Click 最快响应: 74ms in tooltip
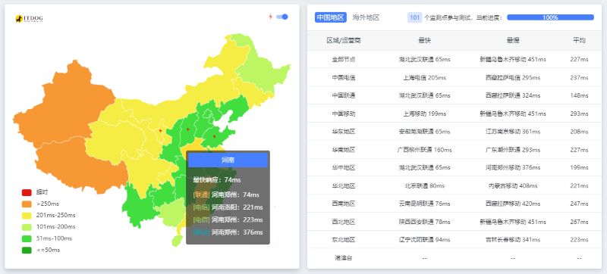The image size is (607, 274). coord(217,180)
